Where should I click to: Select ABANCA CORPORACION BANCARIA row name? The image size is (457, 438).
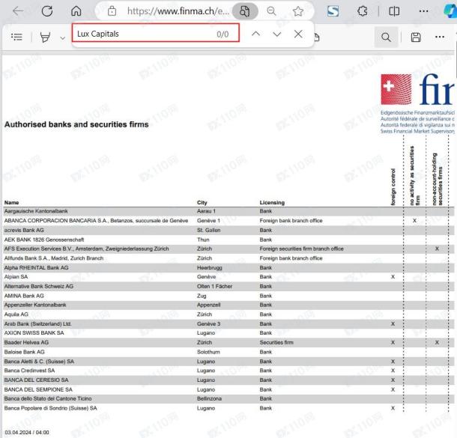coord(96,221)
